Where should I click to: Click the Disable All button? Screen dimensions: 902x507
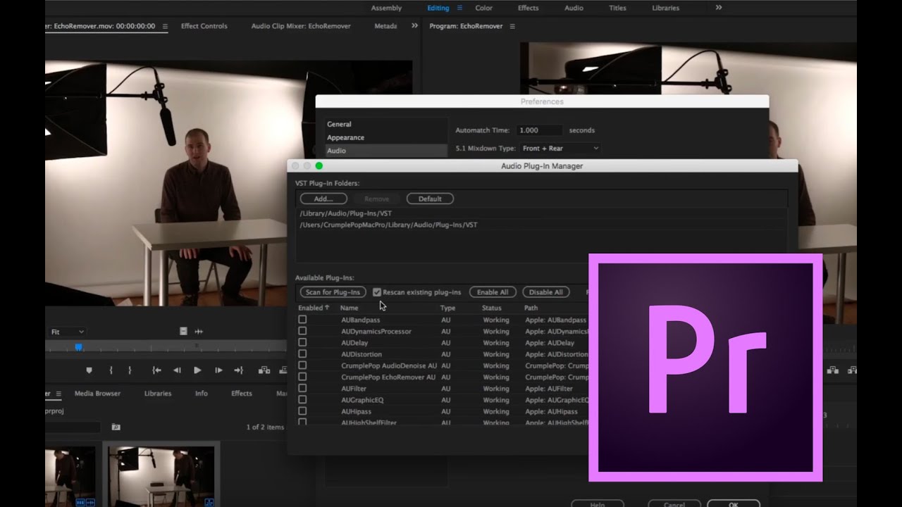545,292
